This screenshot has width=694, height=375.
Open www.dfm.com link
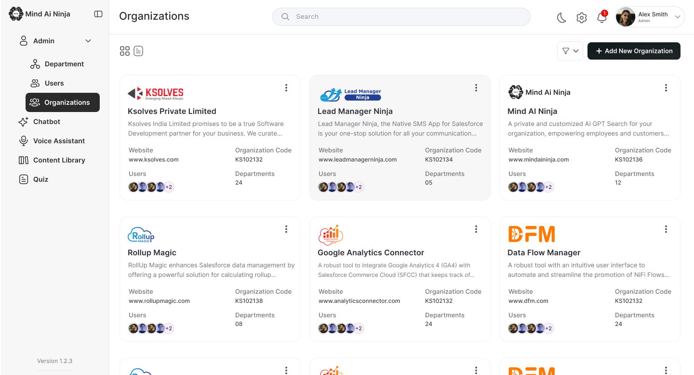(528, 301)
